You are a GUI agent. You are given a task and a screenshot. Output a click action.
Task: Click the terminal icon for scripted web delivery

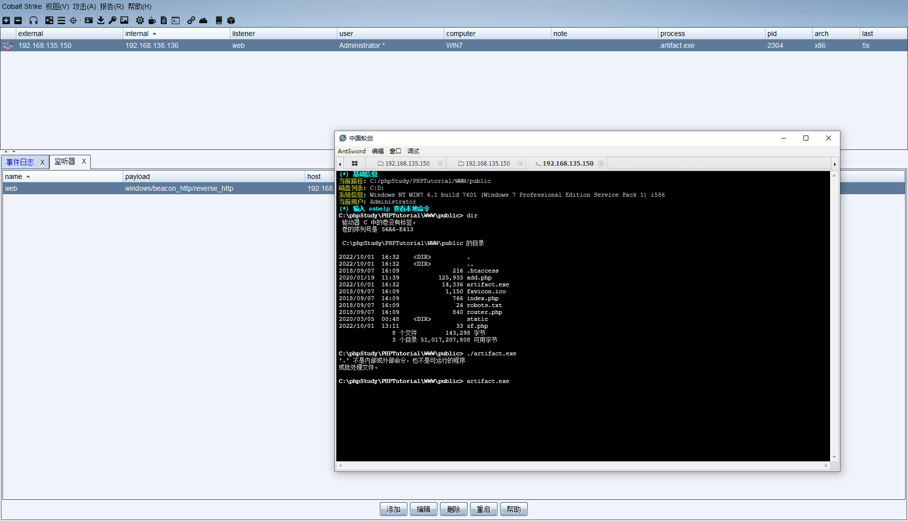[x=176, y=20]
